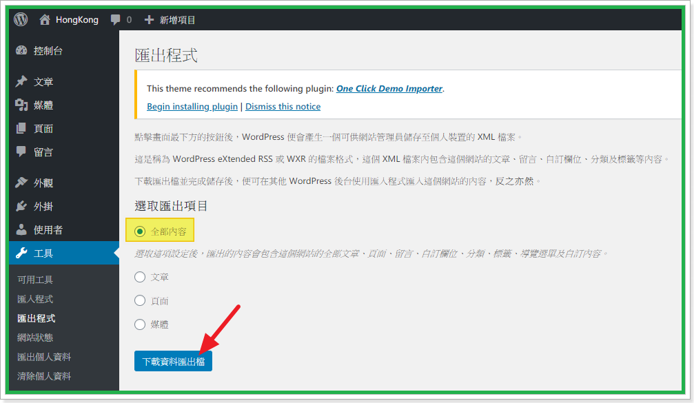Image resolution: width=694 pixels, height=403 pixels.
Task: Select the 全部內容 radio button
Action: [x=140, y=231]
